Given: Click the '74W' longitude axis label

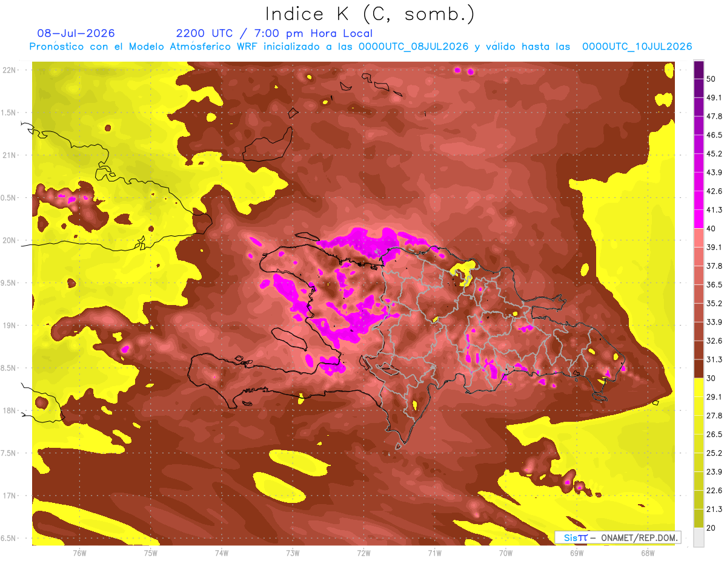Looking at the screenshot, I should tap(221, 553).
